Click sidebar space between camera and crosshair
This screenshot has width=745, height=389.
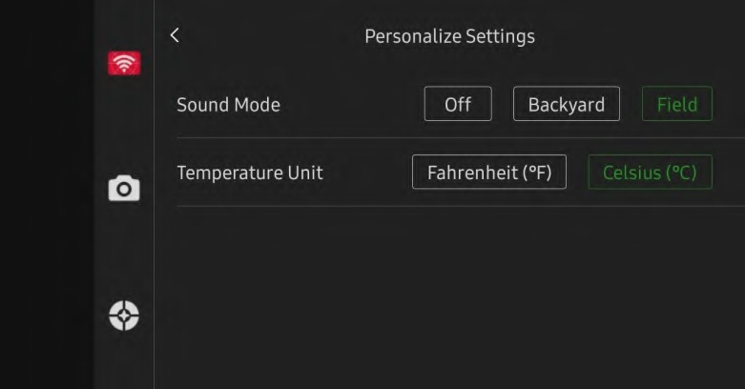[124, 252]
